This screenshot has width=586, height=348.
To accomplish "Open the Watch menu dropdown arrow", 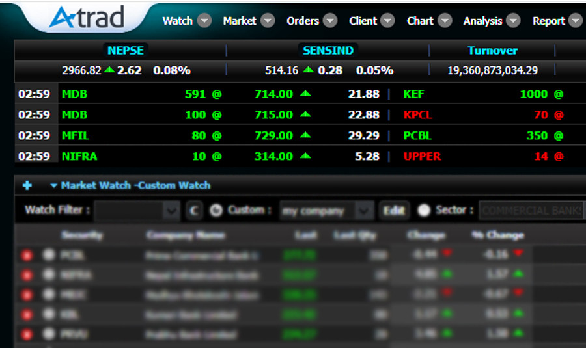I will (204, 21).
